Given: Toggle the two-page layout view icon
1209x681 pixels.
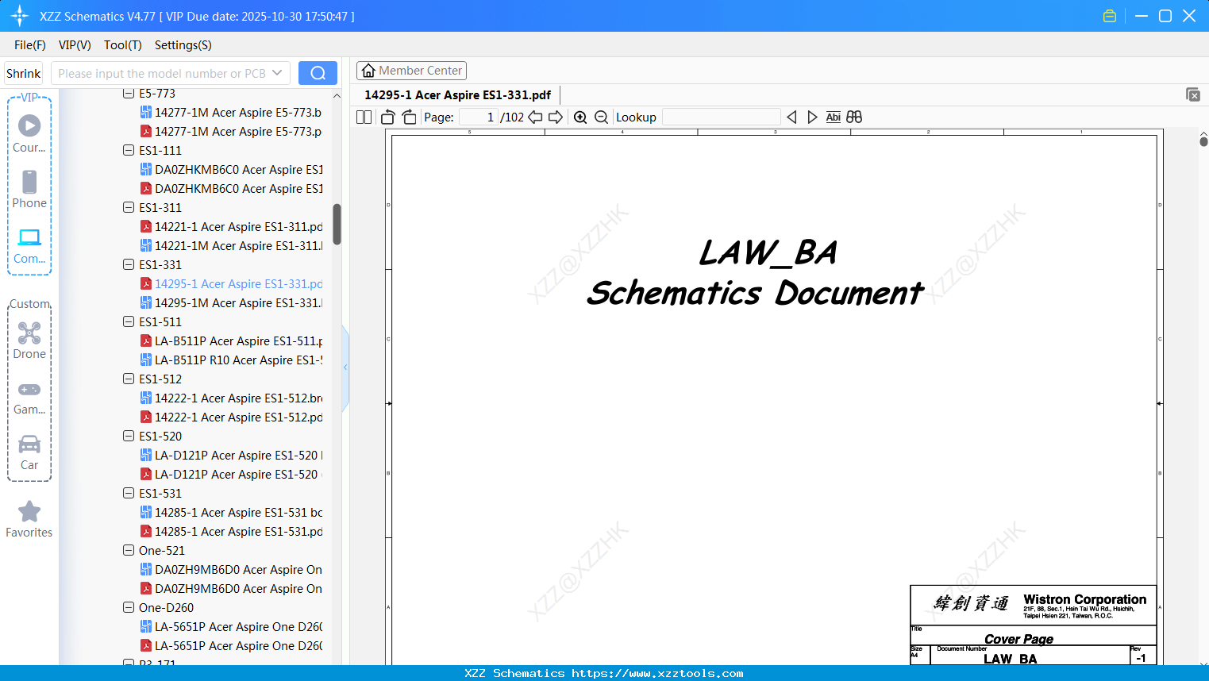Looking at the screenshot, I should [x=364, y=117].
